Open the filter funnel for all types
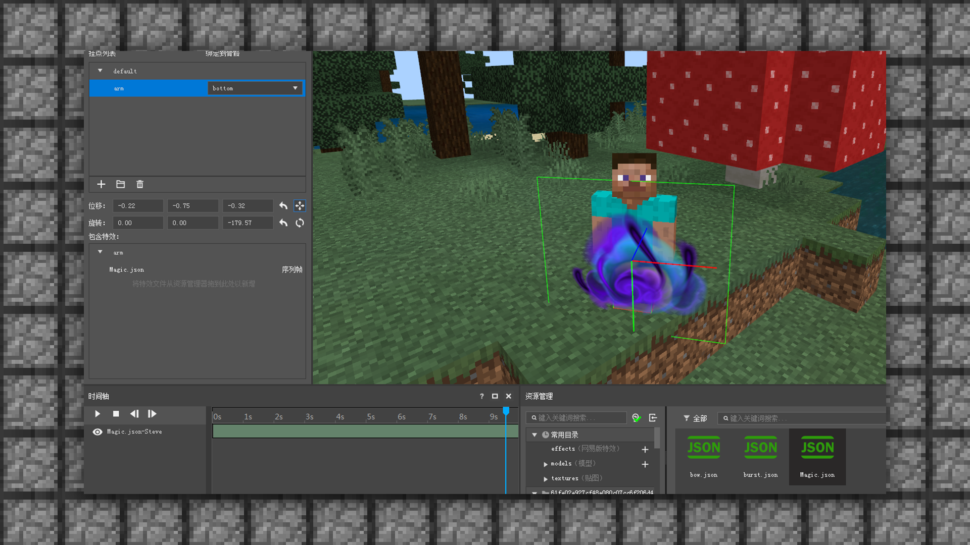The image size is (970, 545). coord(687,418)
